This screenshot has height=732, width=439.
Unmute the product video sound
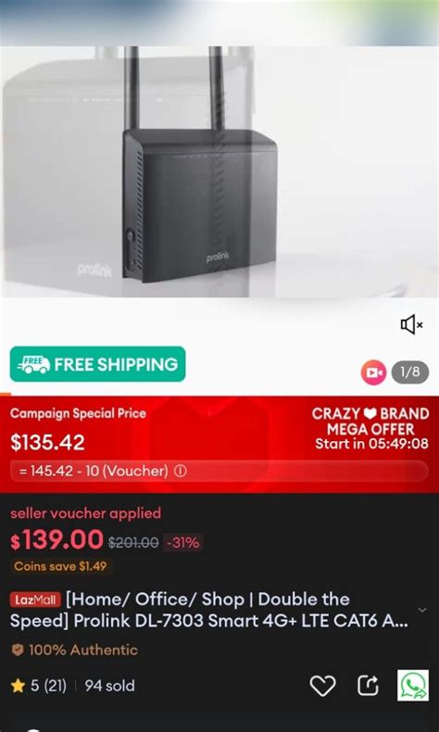411,324
